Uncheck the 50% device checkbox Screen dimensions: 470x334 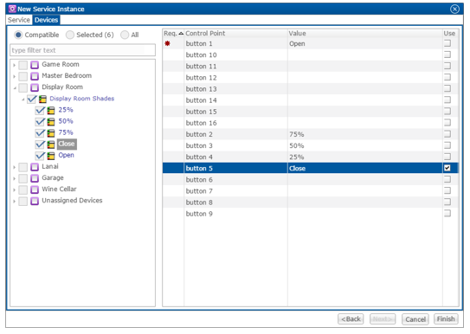coord(40,122)
